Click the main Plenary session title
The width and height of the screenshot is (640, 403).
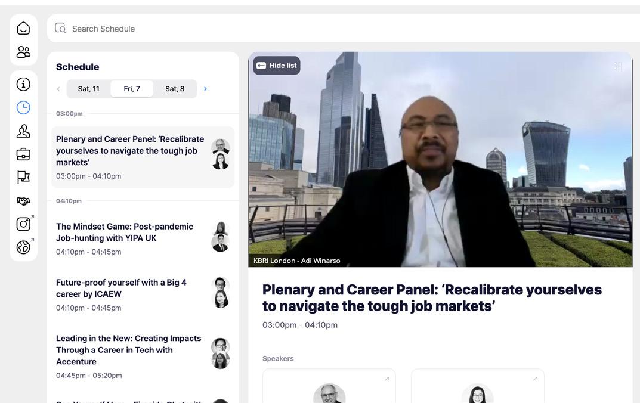[432, 297]
